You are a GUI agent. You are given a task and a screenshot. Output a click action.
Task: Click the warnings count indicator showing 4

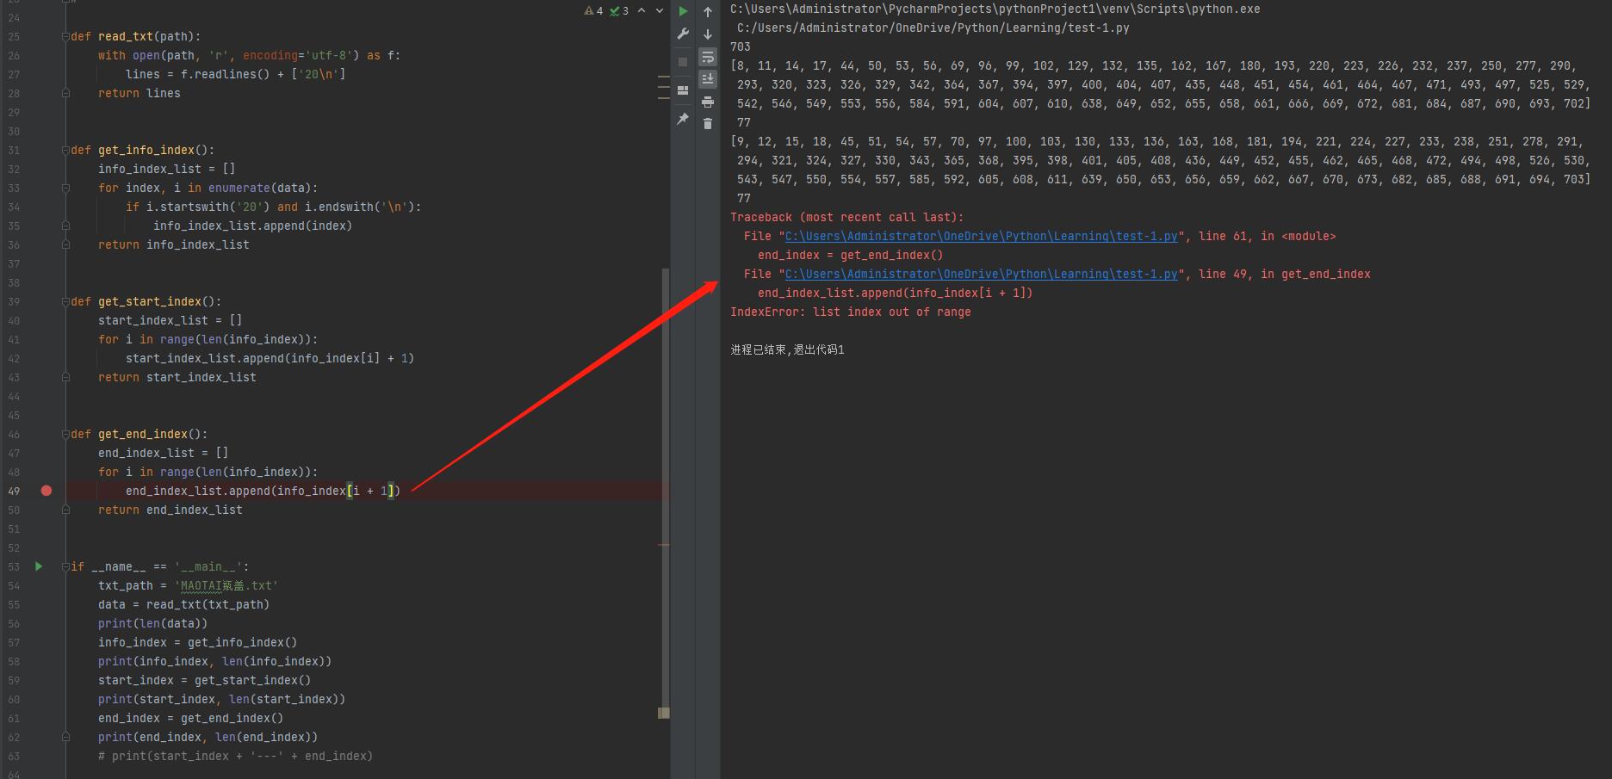(x=593, y=11)
